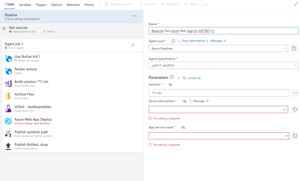
Task: Open the Triggers tab
Action: [41, 4]
